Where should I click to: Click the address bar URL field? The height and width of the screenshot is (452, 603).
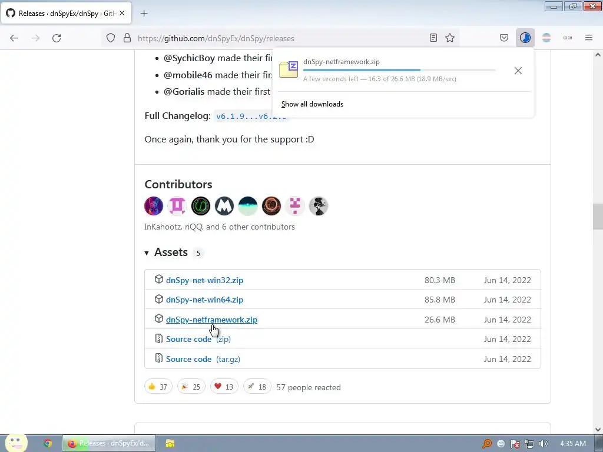click(281, 38)
